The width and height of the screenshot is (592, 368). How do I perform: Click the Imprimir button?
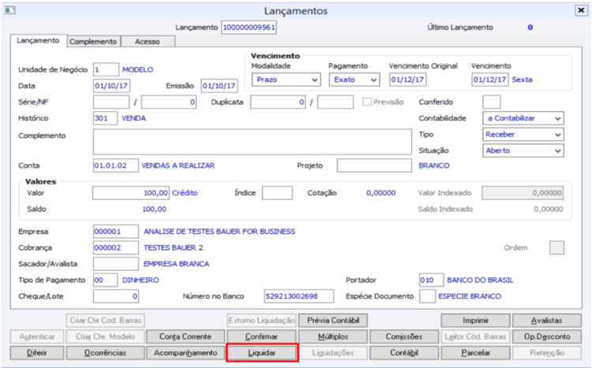[x=475, y=321]
